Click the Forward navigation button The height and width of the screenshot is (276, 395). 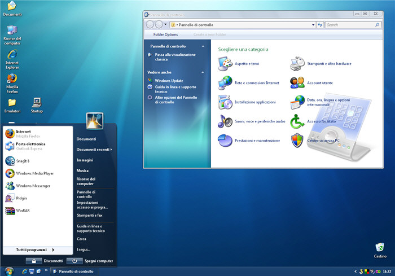(159, 24)
